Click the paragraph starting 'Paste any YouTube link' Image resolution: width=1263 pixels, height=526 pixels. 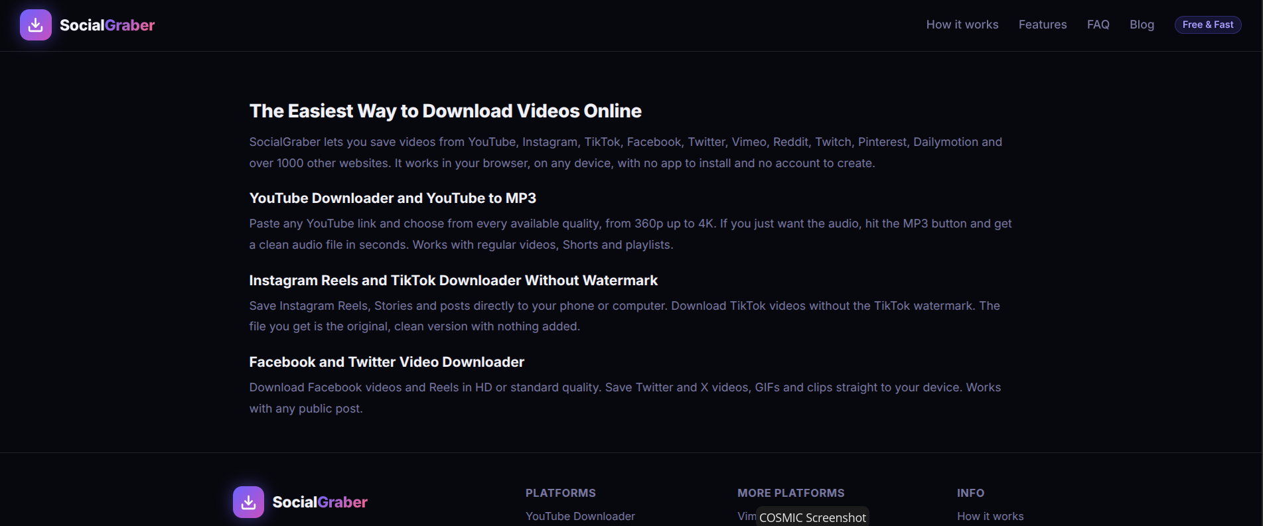pyautogui.click(x=631, y=234)
